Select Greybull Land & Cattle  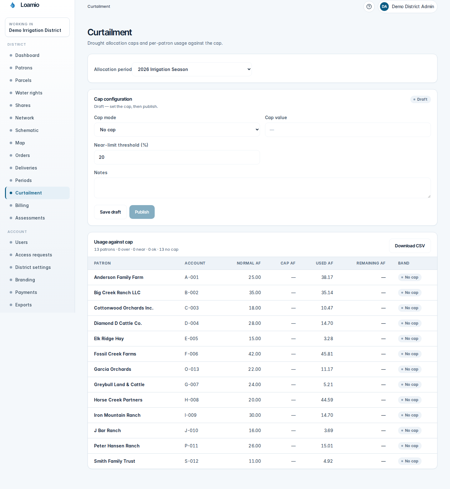click(x=119, y=385)
